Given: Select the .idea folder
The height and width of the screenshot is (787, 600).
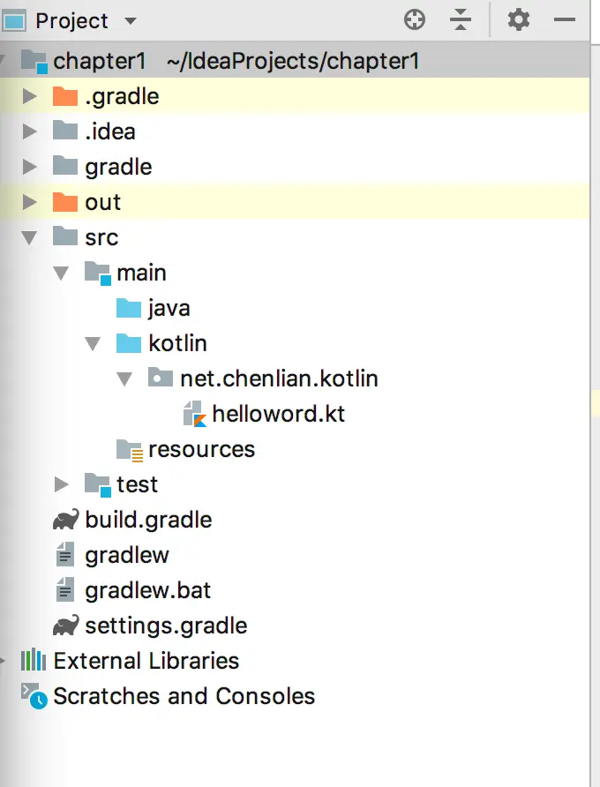Looking at the screenshot, I should click(109, 131).
